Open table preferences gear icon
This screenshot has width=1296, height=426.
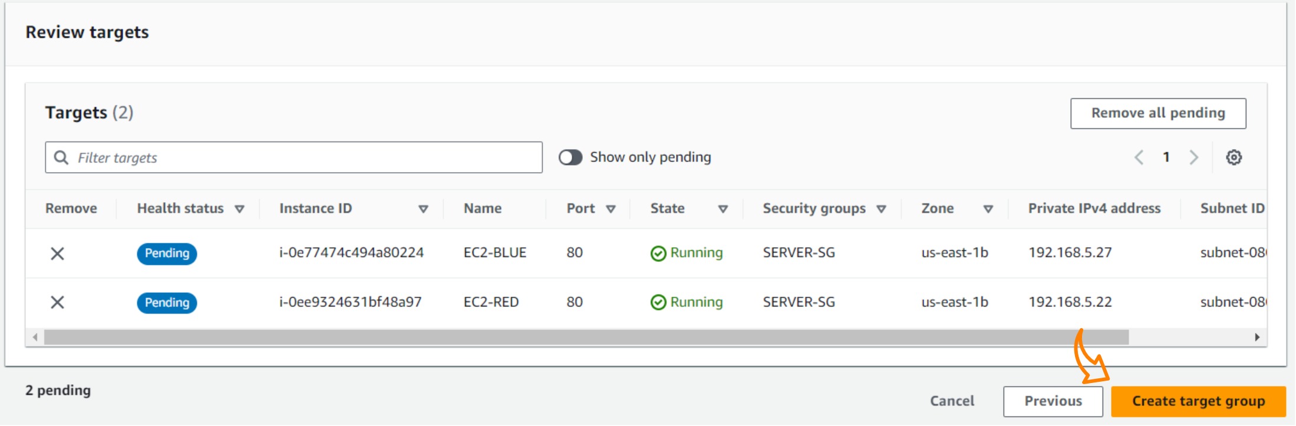(x=1234, y=157)
